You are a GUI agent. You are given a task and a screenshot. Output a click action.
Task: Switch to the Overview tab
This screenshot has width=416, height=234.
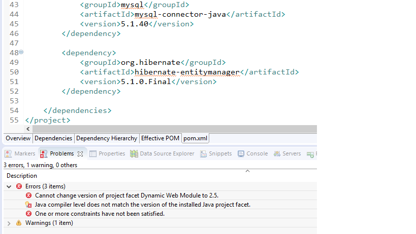coord(18,138)
